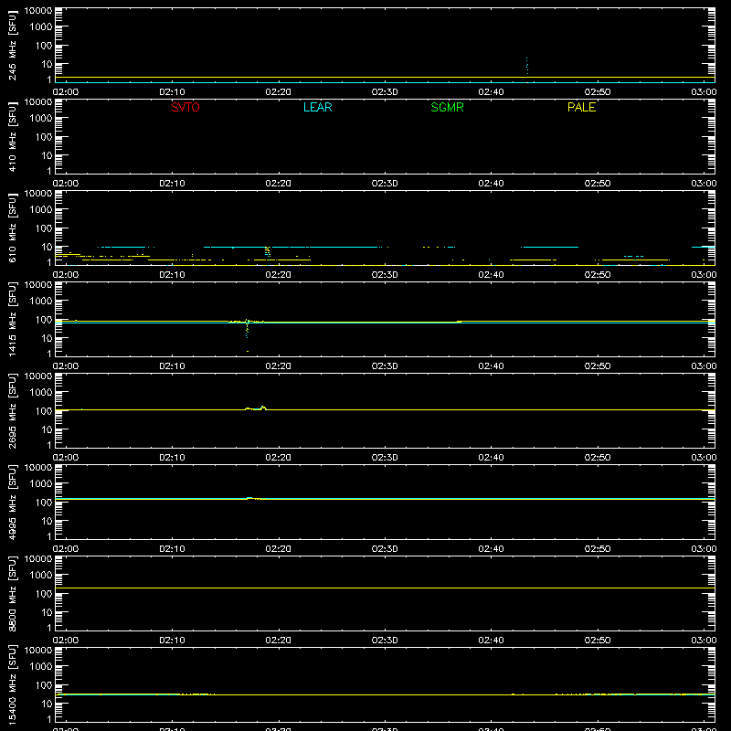
Task: Click the red SVTO station legend label
Action: pyautogui.click(x=185, y=107)
